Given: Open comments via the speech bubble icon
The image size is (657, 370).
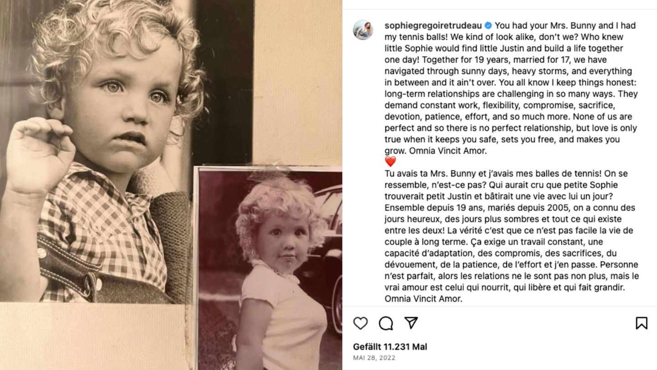Looking at the screenshot, I should [386, 323].
